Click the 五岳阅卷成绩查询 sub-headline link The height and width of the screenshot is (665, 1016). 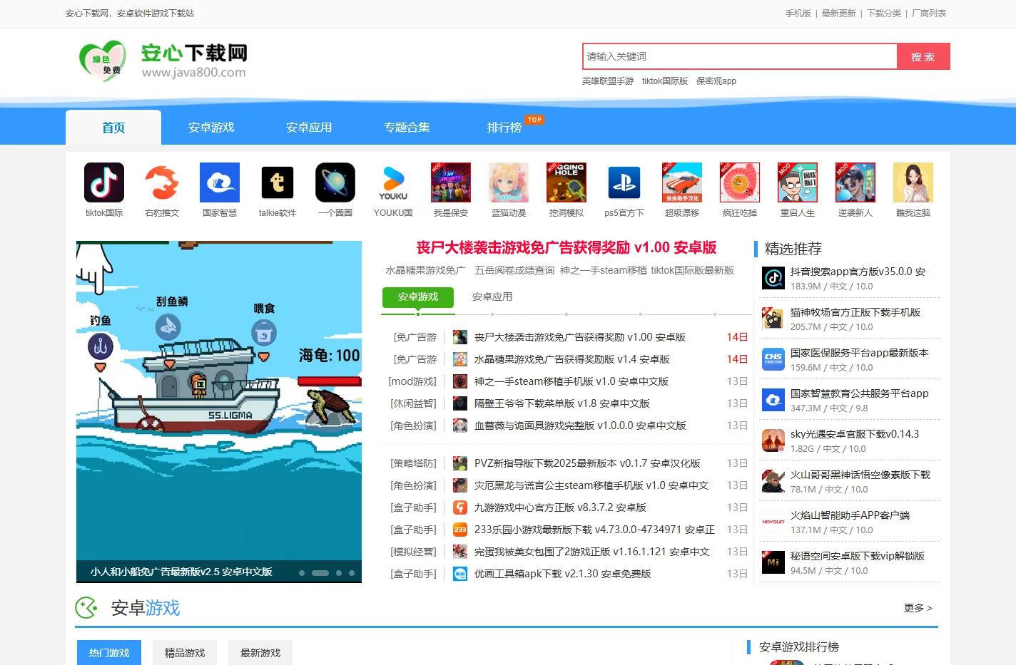pos(514,270)
